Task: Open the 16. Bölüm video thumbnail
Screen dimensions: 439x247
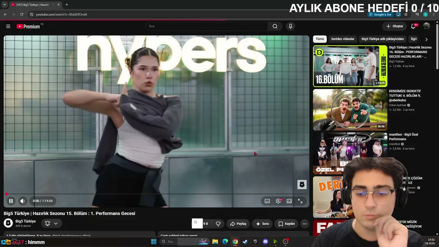Action: (x=350, y=66)
